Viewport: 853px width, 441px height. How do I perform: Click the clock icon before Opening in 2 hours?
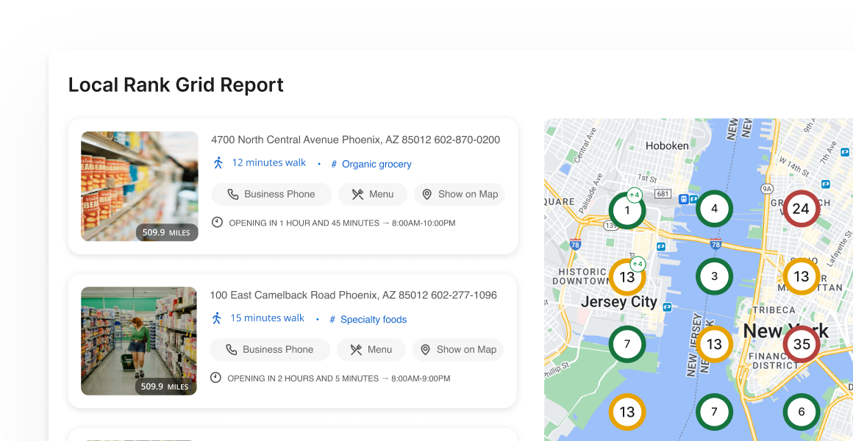(215, 377)
